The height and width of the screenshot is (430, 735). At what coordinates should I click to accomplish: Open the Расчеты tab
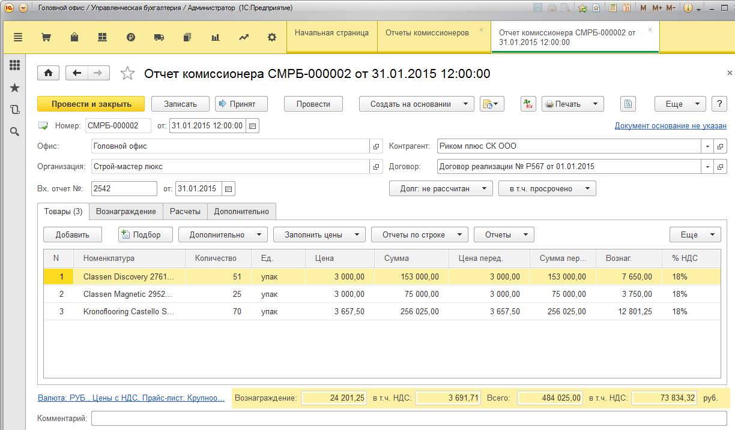tap(186, 211)
